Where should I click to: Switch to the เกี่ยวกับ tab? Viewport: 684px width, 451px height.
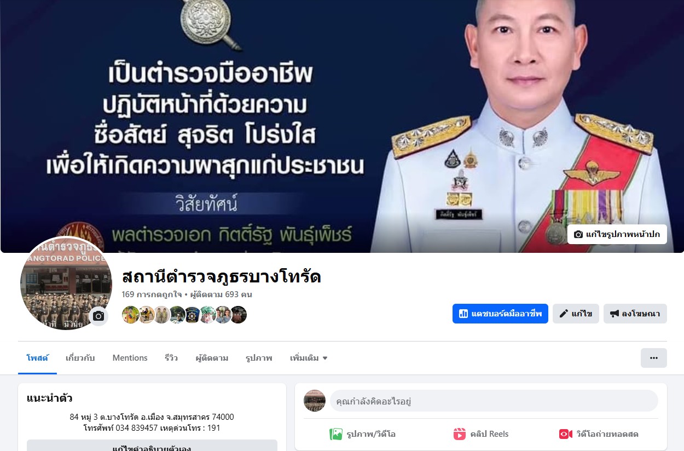pyautogui.click(x=80, y=358)
